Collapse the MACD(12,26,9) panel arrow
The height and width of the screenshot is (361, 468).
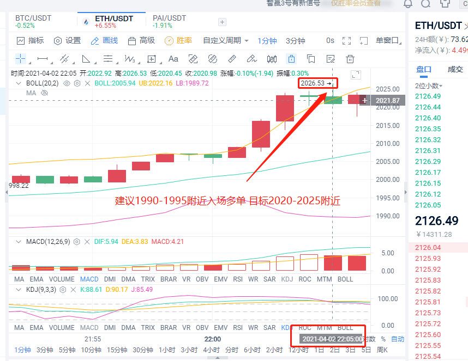tap(18, 242)
